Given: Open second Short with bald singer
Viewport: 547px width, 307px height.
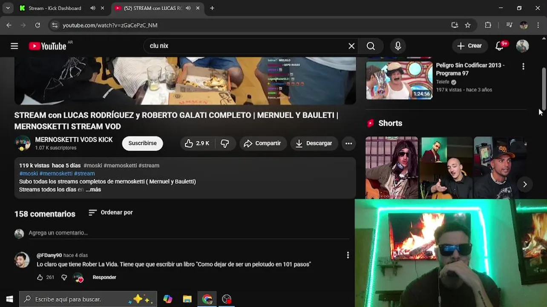Looking at the screenshot, I should pos(446,168).
